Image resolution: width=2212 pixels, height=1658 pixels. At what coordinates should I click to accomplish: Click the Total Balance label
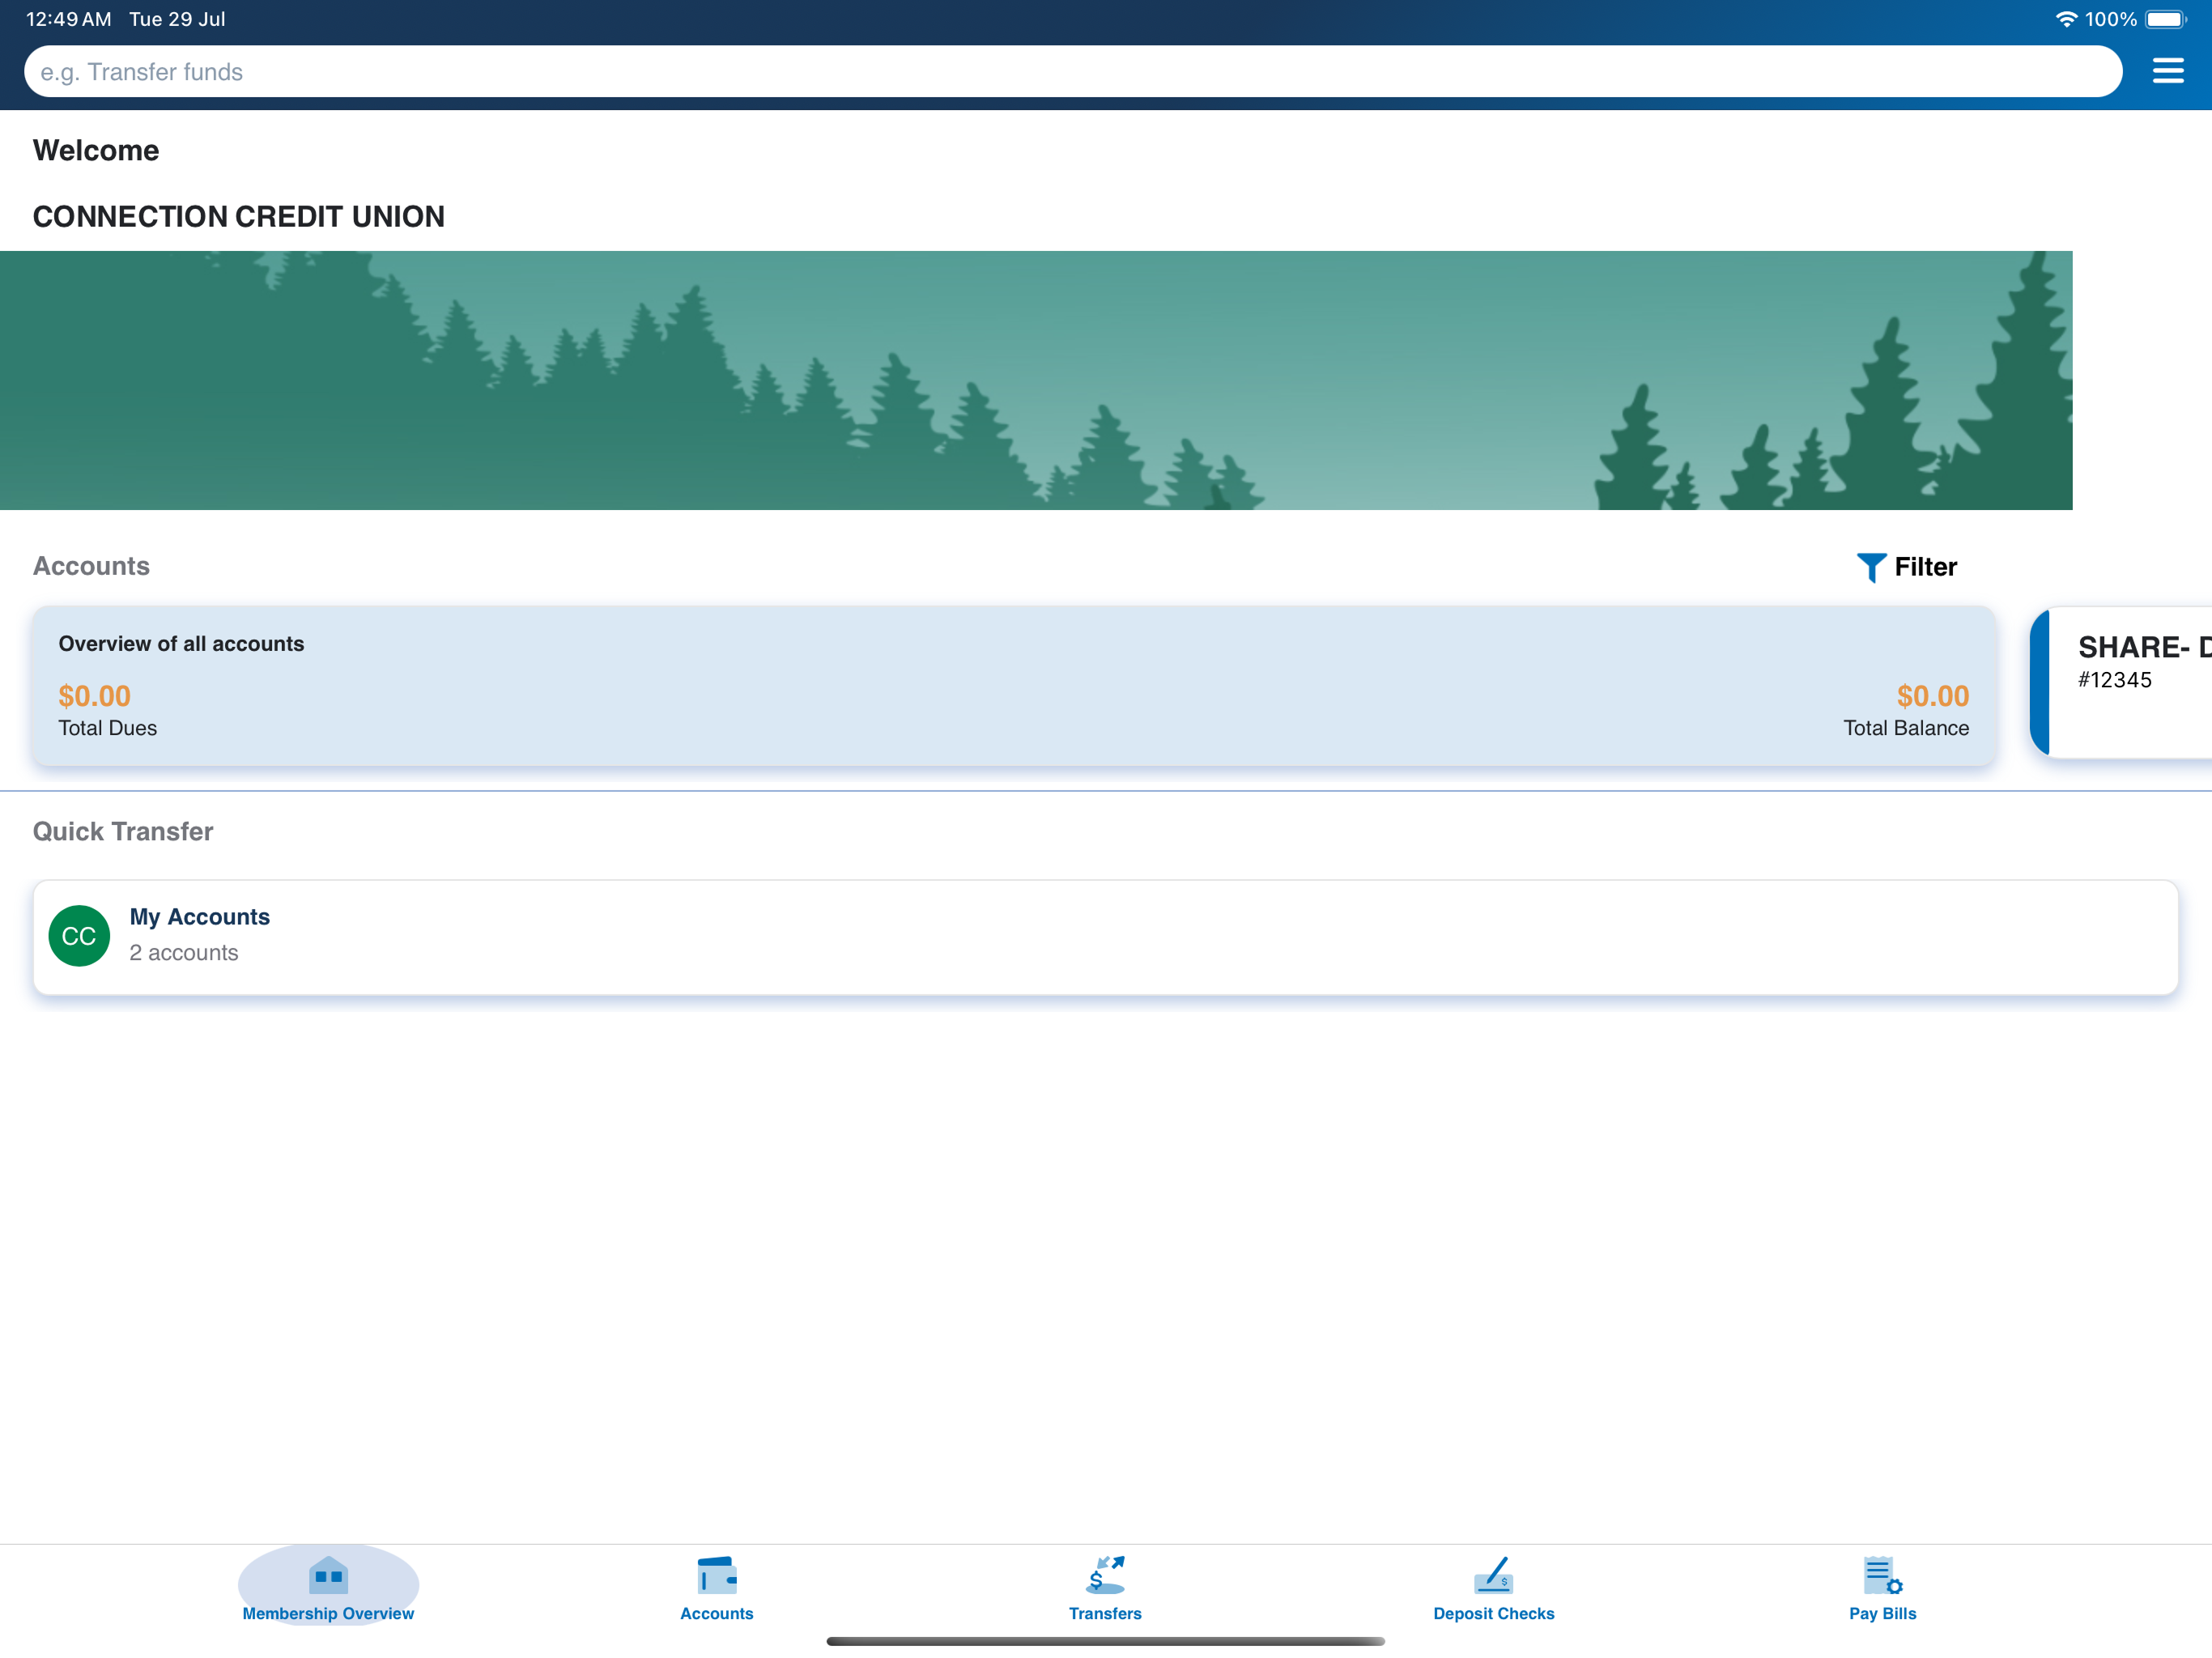[x=1906, y=728]
